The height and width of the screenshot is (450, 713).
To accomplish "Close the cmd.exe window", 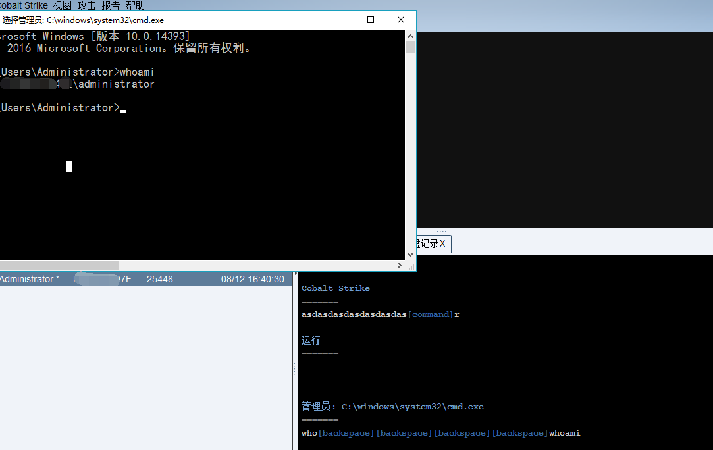I will tap(400, 20).
